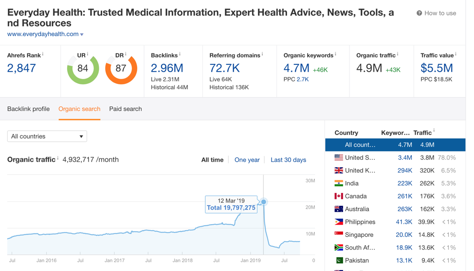Viewport: 474px width, 271px height.
Task: Click the question mark help icon
Action: (419, 13)
